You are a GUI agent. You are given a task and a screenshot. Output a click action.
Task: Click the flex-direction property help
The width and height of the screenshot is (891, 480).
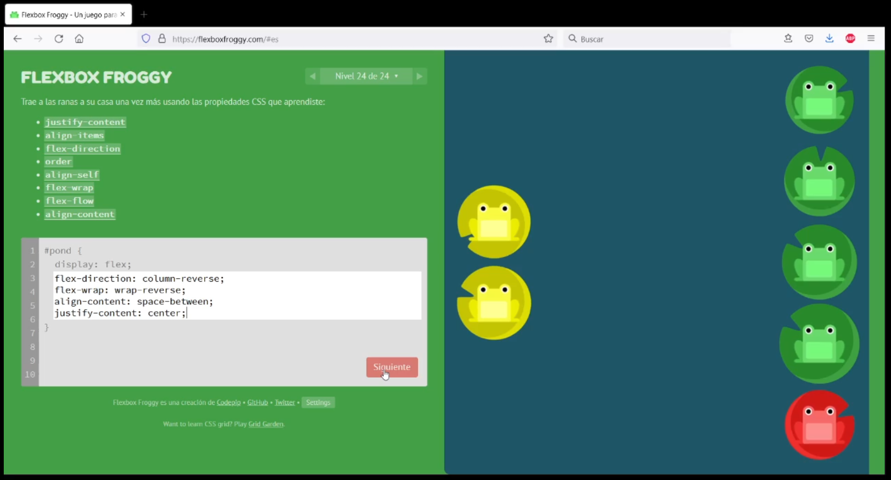tap(83, 148)
